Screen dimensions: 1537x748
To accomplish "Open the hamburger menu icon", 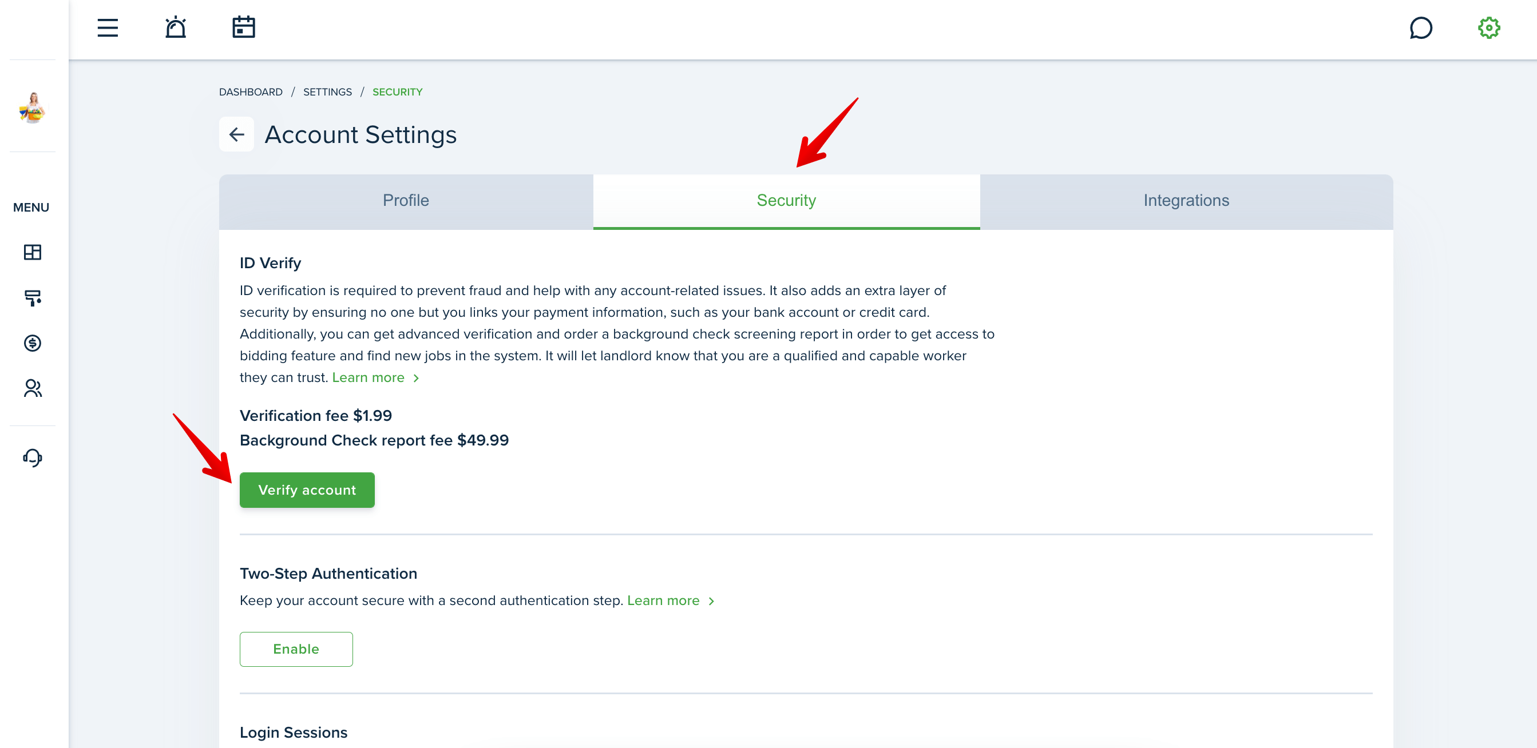I will click(108, 28).
